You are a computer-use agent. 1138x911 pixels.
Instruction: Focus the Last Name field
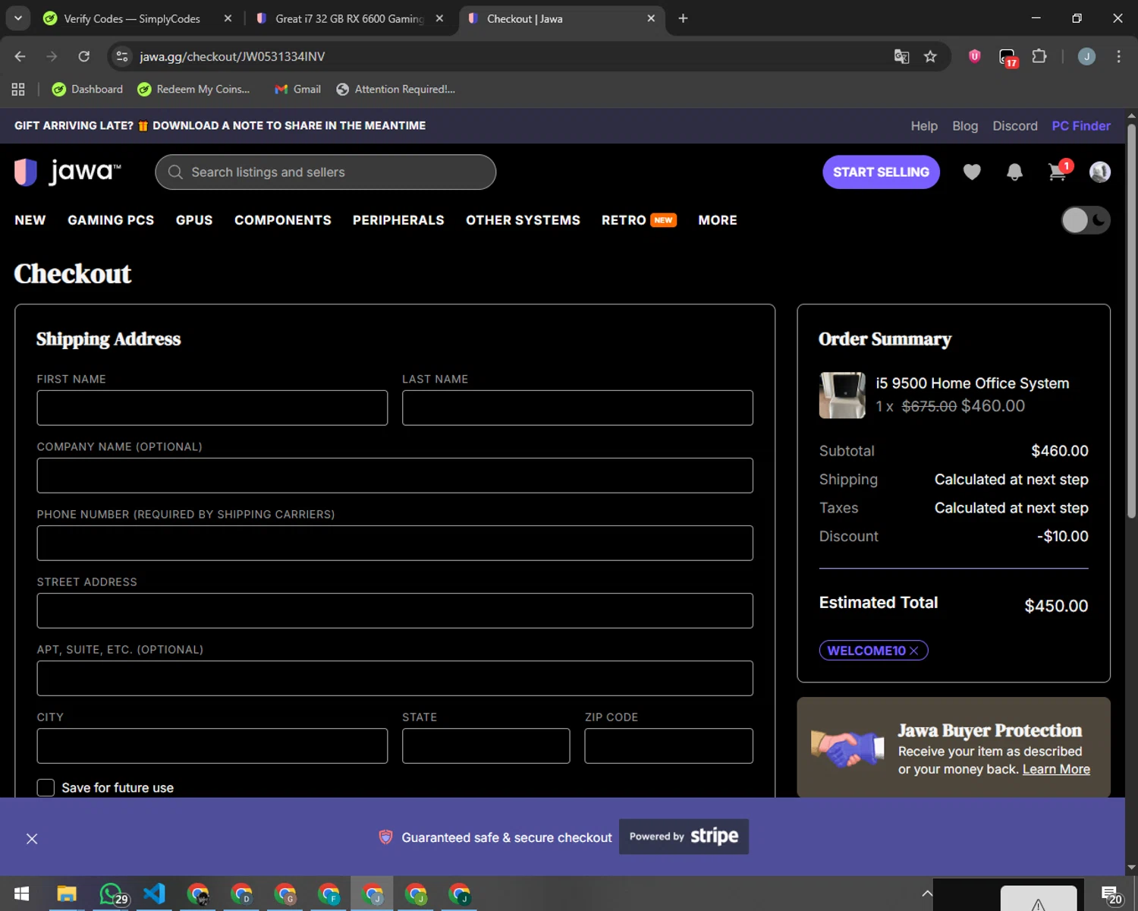click(577, 408)
